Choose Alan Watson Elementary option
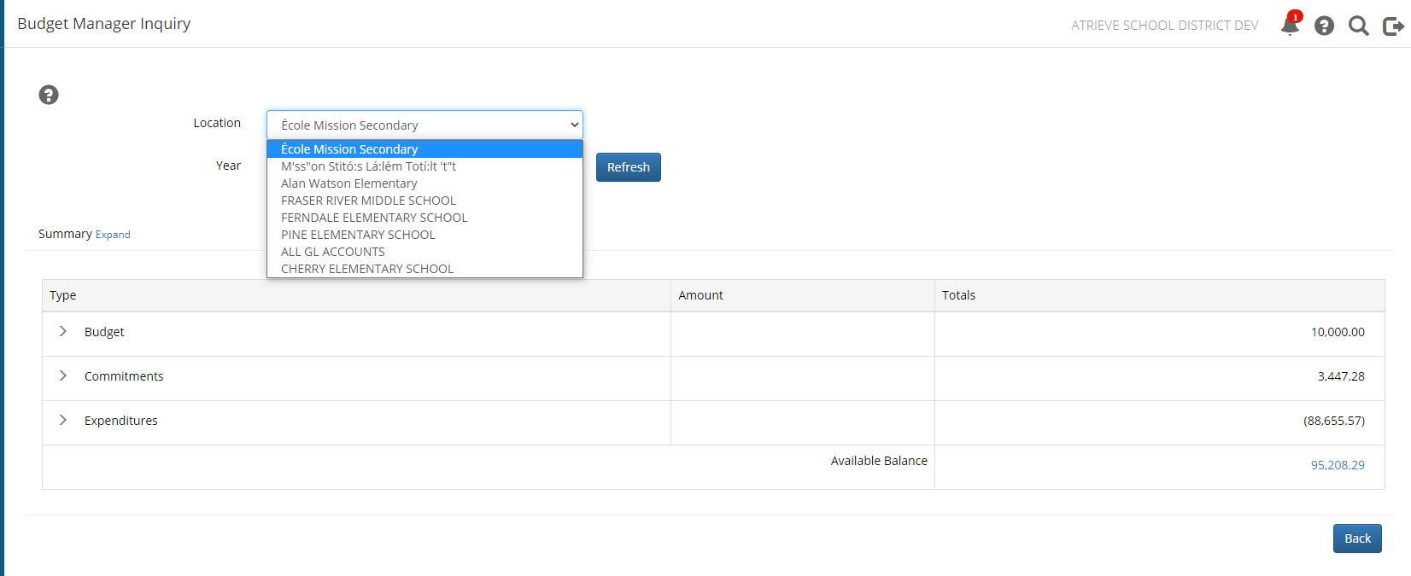Viewport: 1411px width, 576px height. click(348, 183)
